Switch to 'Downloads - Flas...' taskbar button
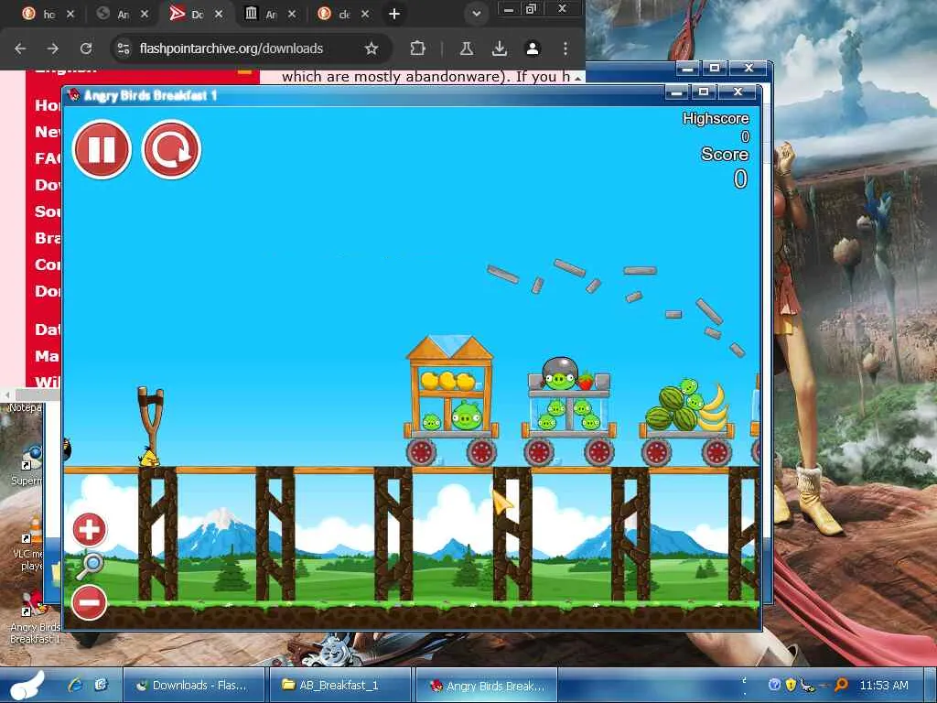Image resolution: width=937 pixels, height=703 pixels. pyautogui.click(x=194, y=685)
